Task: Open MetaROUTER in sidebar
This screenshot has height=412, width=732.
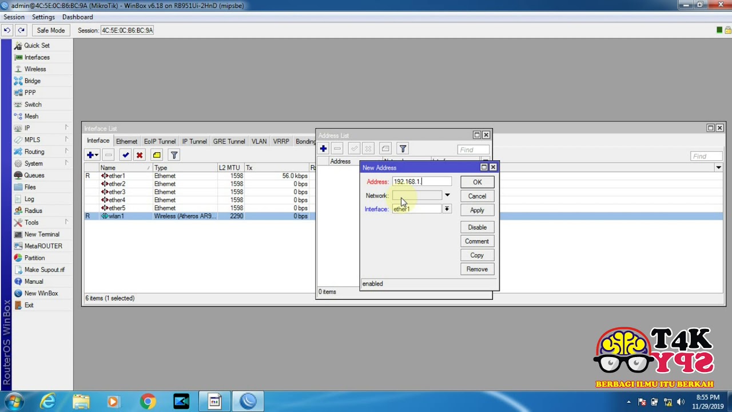Action: point(43,246)
